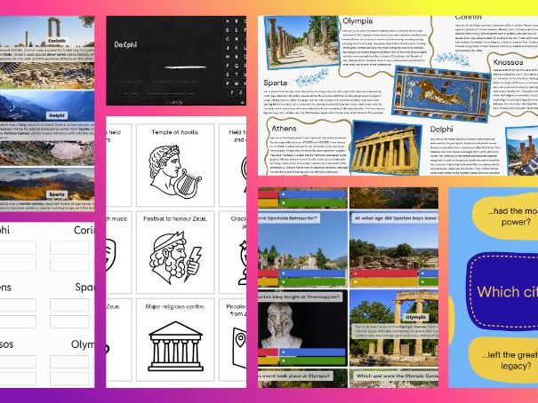Click the Zeus with lightning bolt icon
This screenshot has height=403, width=538.
pyautogui.click(x=175, y=257)
